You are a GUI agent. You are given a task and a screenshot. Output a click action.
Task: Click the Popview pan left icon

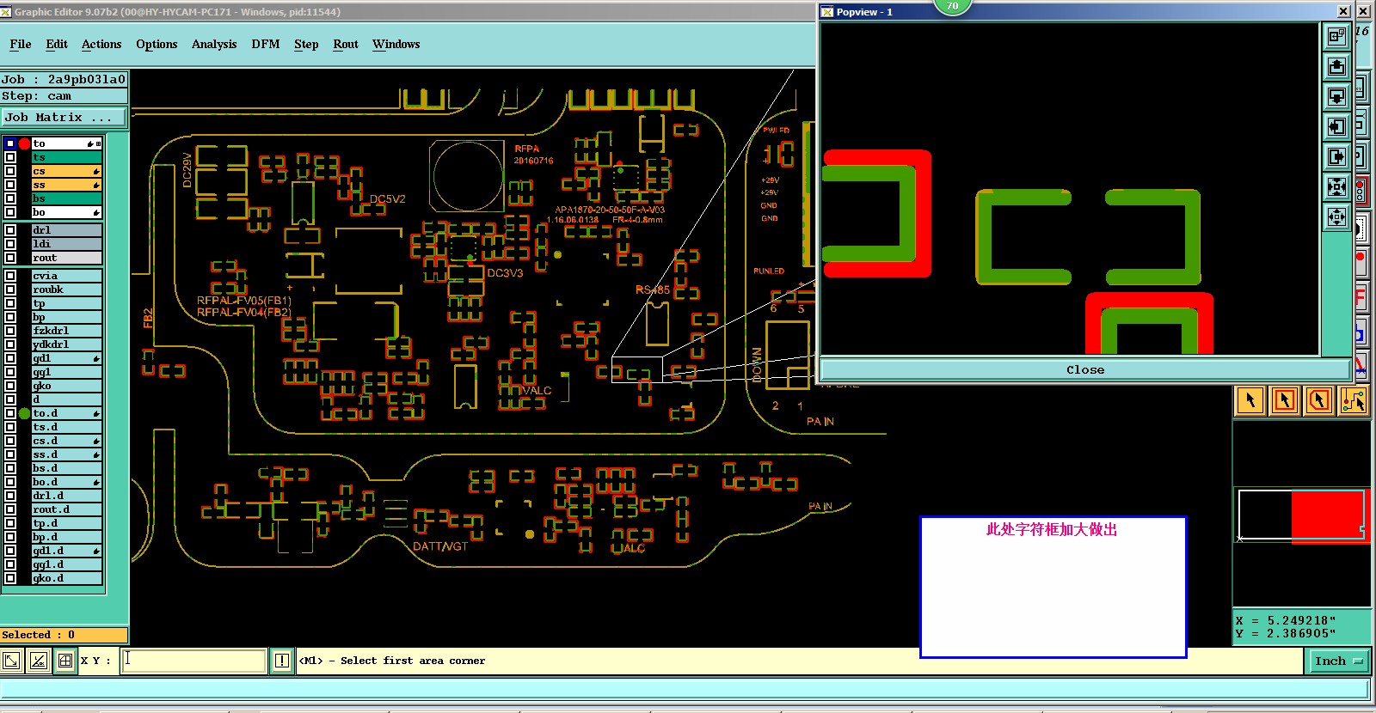coord(1336,126)
